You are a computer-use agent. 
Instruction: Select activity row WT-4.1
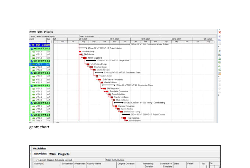coord(40,89)
